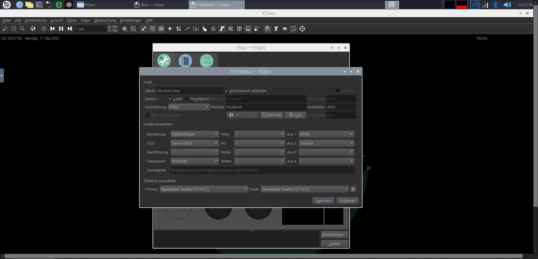
Task: Open the Guide telescope dropdown
Action: click(305, 189)
